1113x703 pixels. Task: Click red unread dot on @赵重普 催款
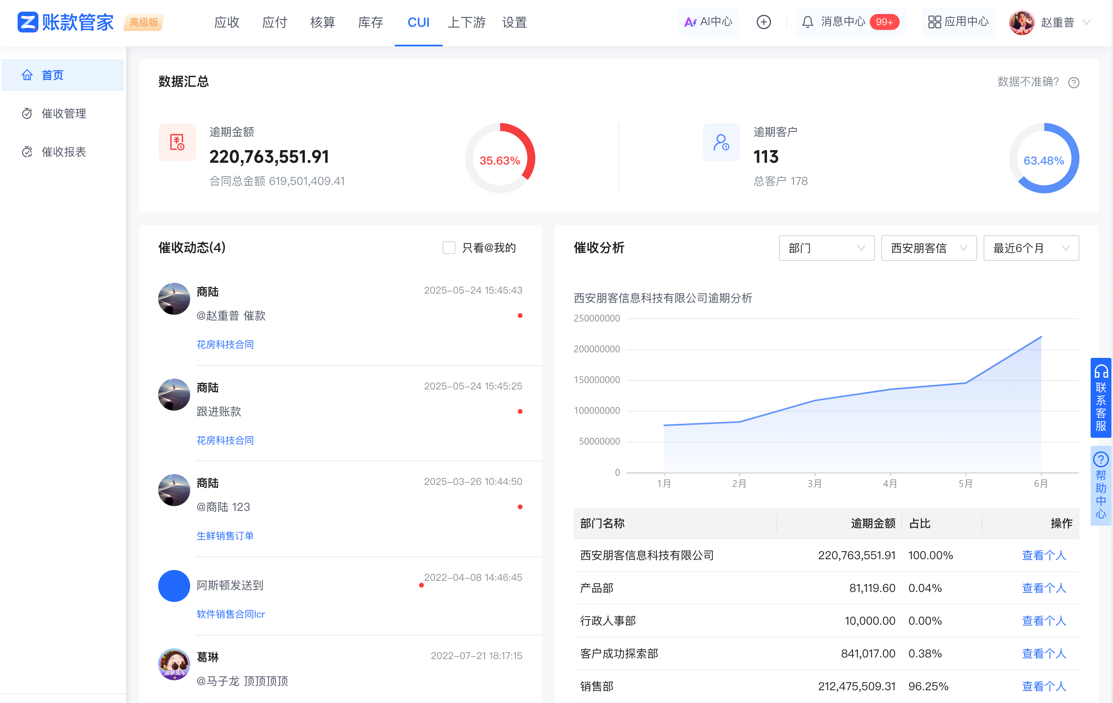(x=520, y=316)
